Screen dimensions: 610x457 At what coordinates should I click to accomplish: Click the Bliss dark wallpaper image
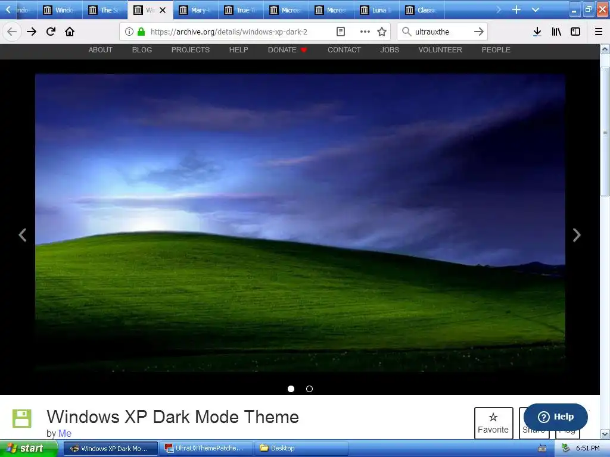(x=300, y=223)
